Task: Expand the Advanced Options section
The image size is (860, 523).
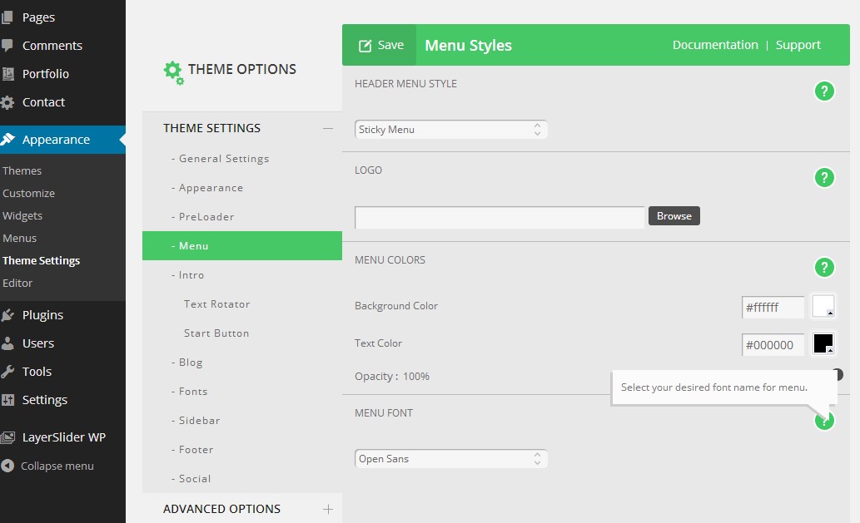Action: pyautogui.click(x=327, y=509)
